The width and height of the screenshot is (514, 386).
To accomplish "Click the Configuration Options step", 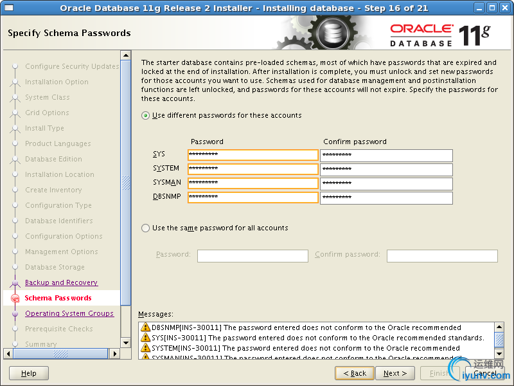I will point(64,236).
